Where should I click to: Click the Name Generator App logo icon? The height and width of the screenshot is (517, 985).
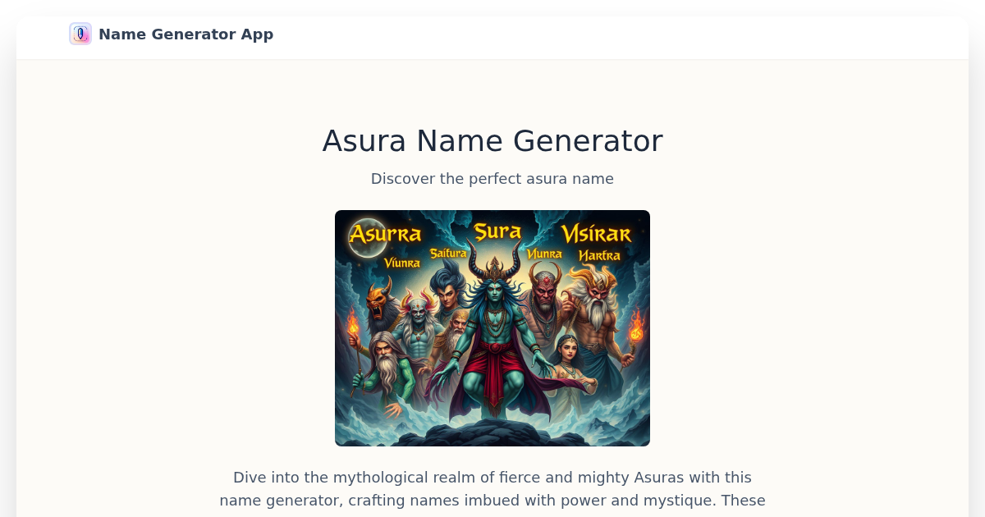click(x=80, y=34)
